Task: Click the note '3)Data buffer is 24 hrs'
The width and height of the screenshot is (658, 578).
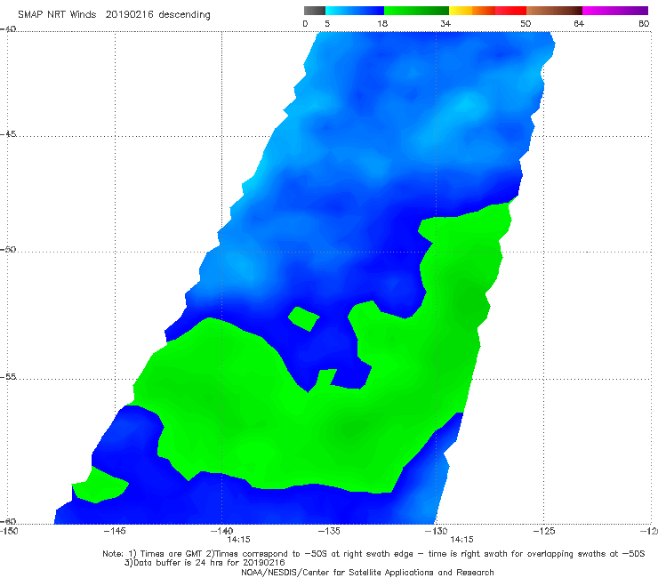Action: coord(205,563)
